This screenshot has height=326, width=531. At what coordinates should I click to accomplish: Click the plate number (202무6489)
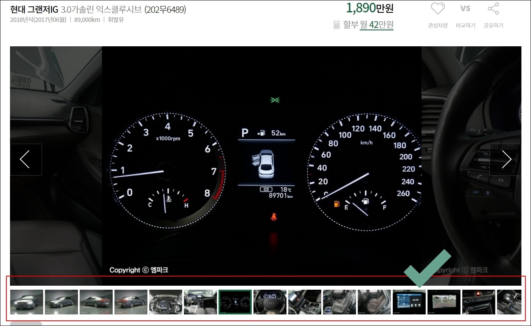point(165,9)
